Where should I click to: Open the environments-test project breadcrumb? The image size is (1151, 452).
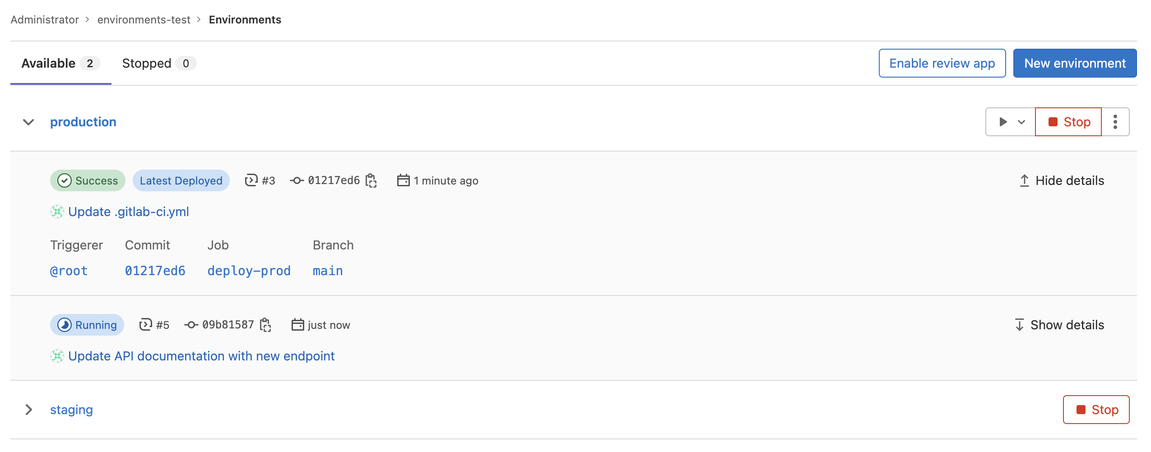pos(144,19)
